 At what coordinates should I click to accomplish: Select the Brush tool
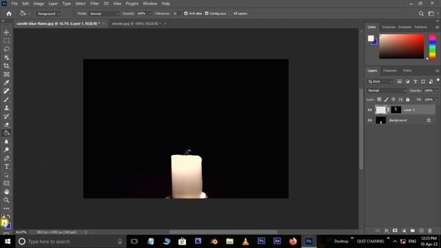6,99
